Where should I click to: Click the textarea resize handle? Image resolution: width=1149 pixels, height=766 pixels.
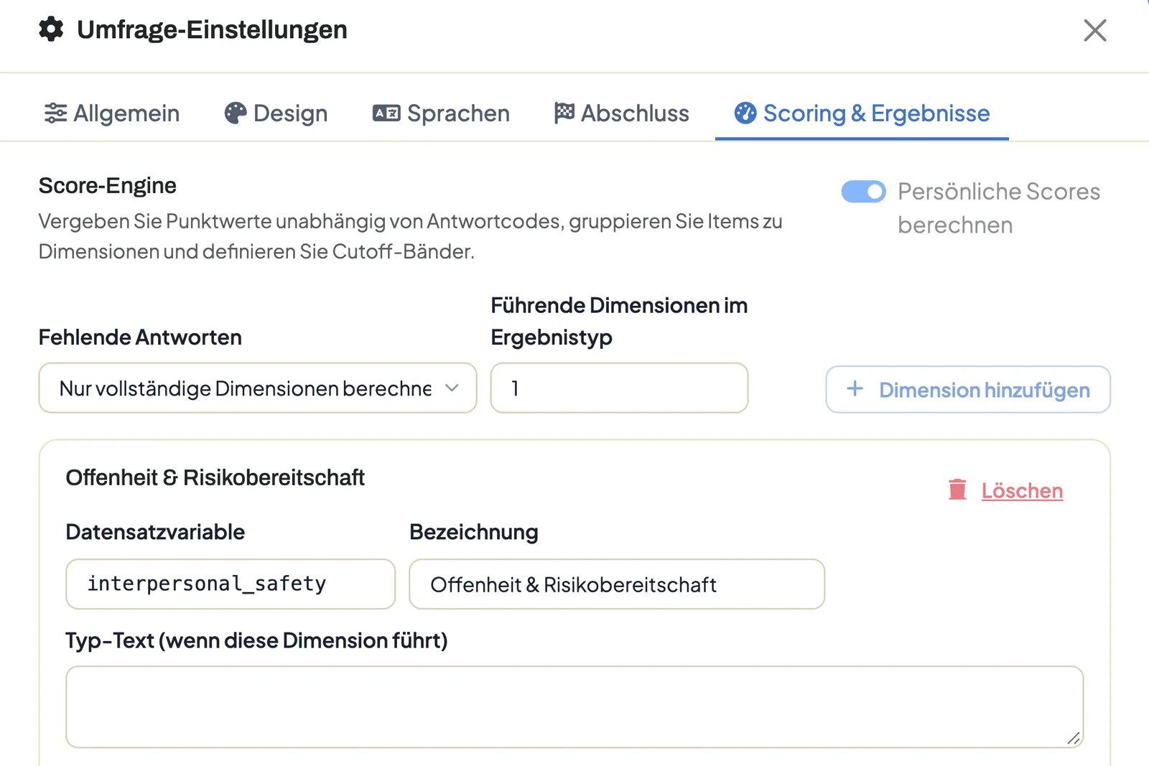tap(1074, 738)
